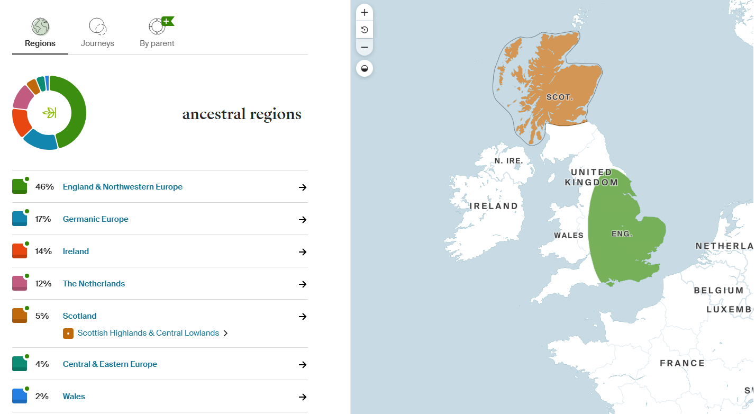Open England & Northwestern Europe region link

(123, 187)
